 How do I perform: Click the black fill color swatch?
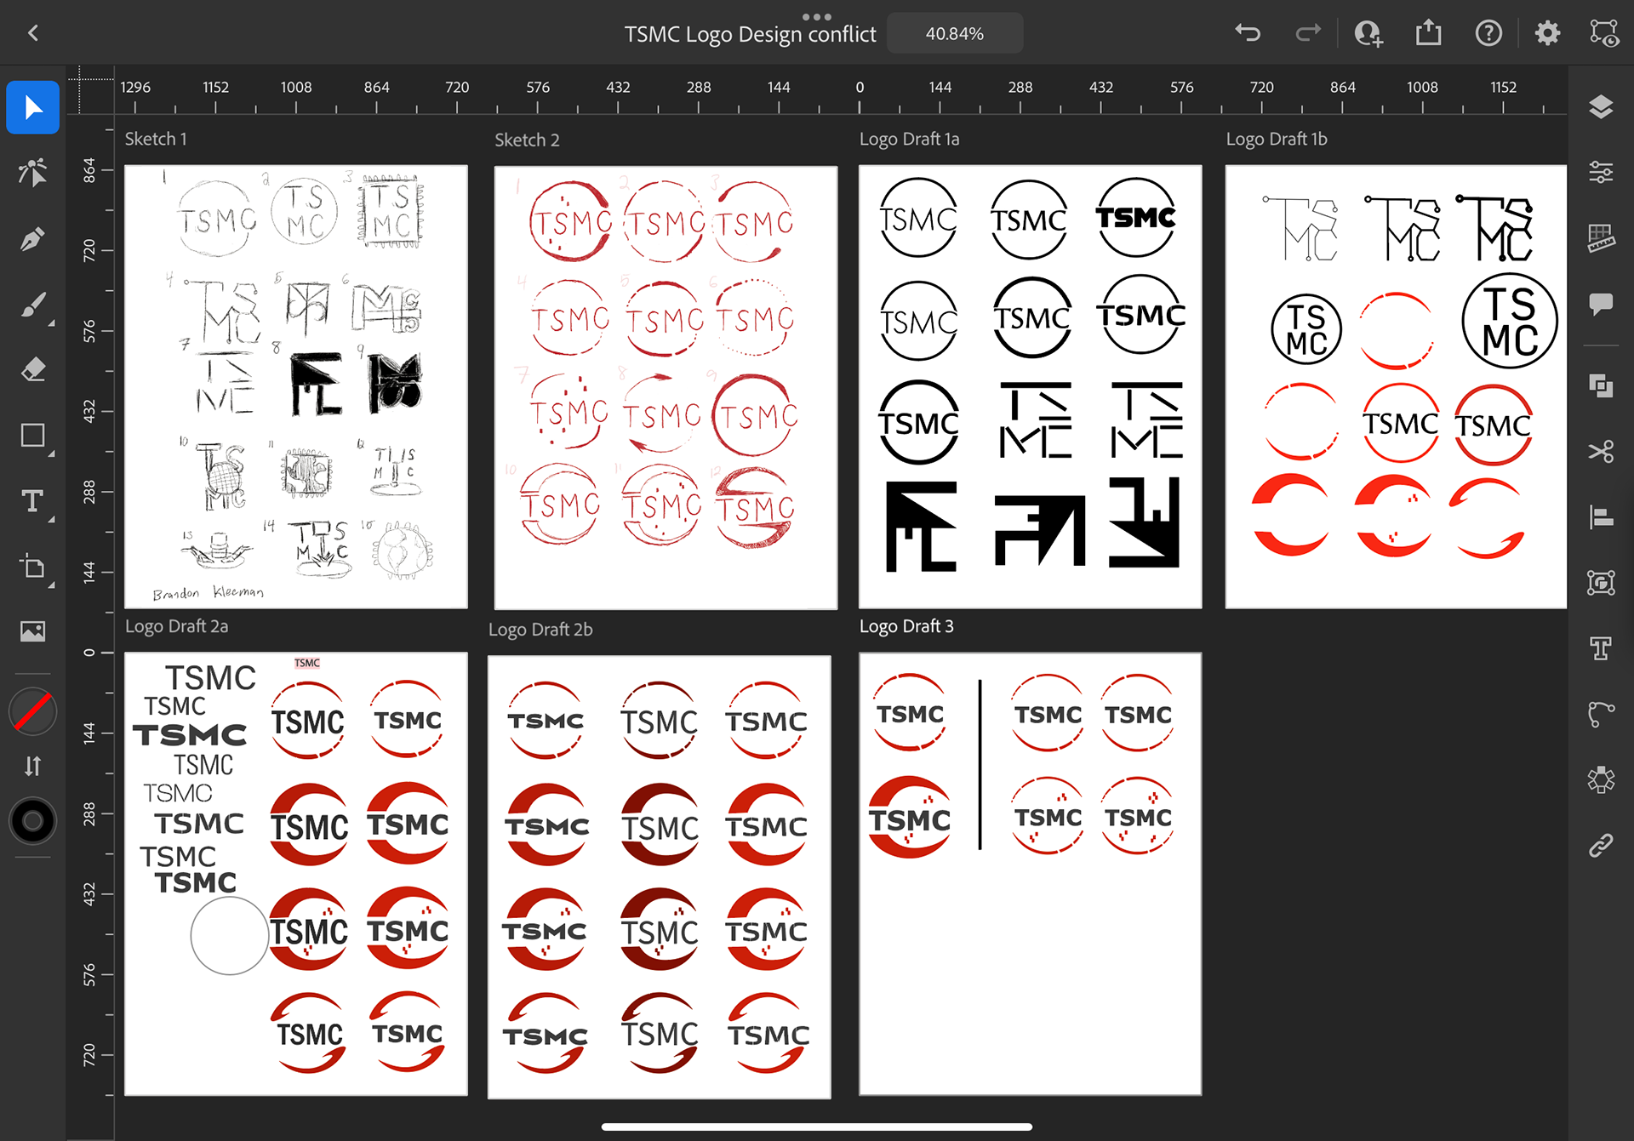32,821
